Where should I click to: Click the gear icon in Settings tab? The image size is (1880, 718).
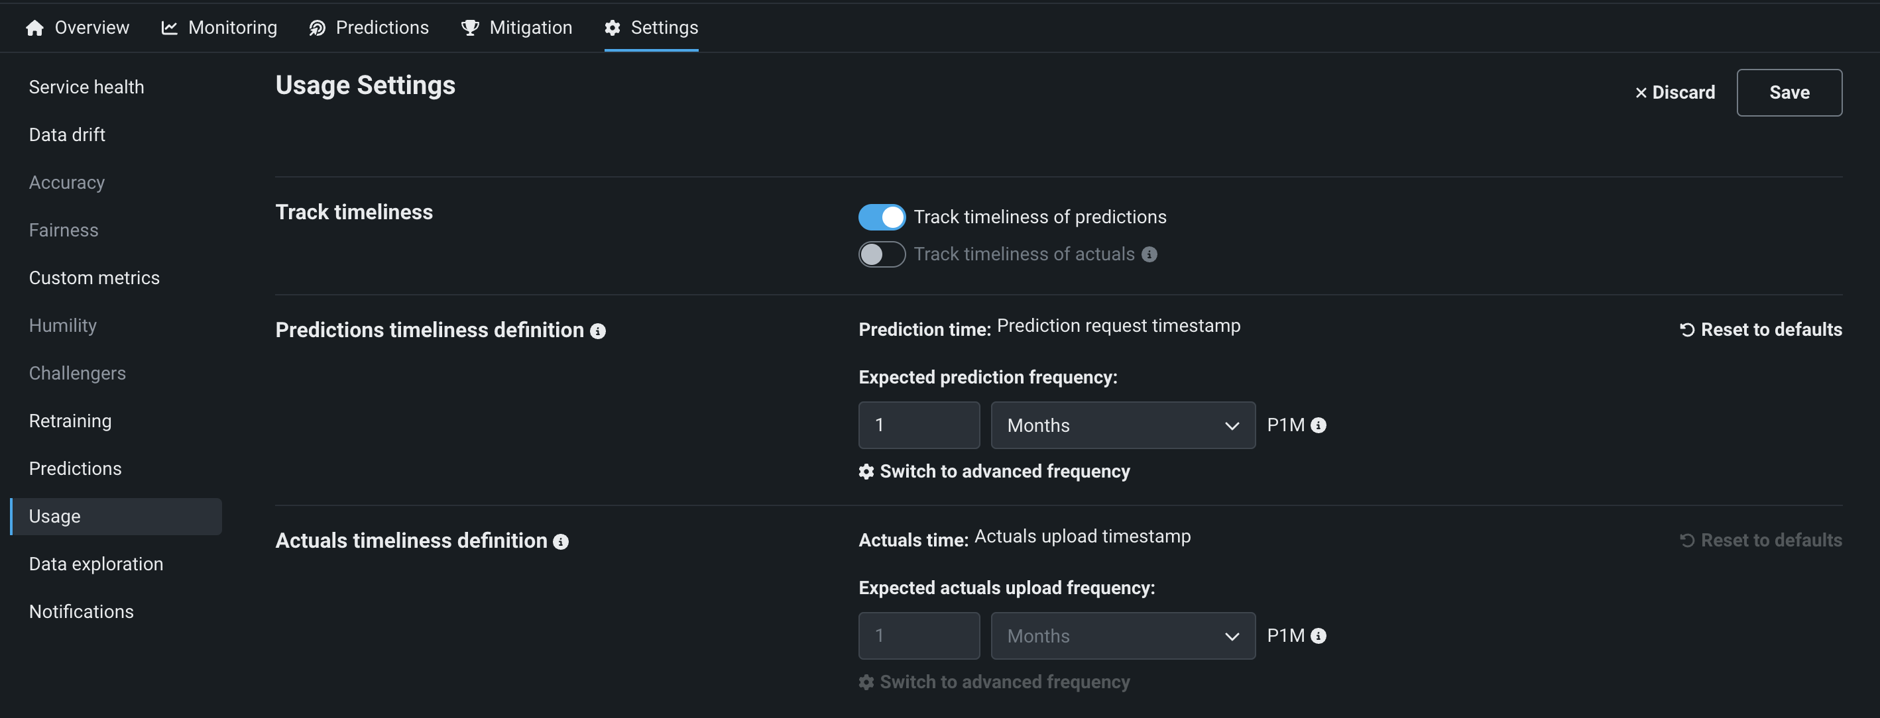(613, 28)
